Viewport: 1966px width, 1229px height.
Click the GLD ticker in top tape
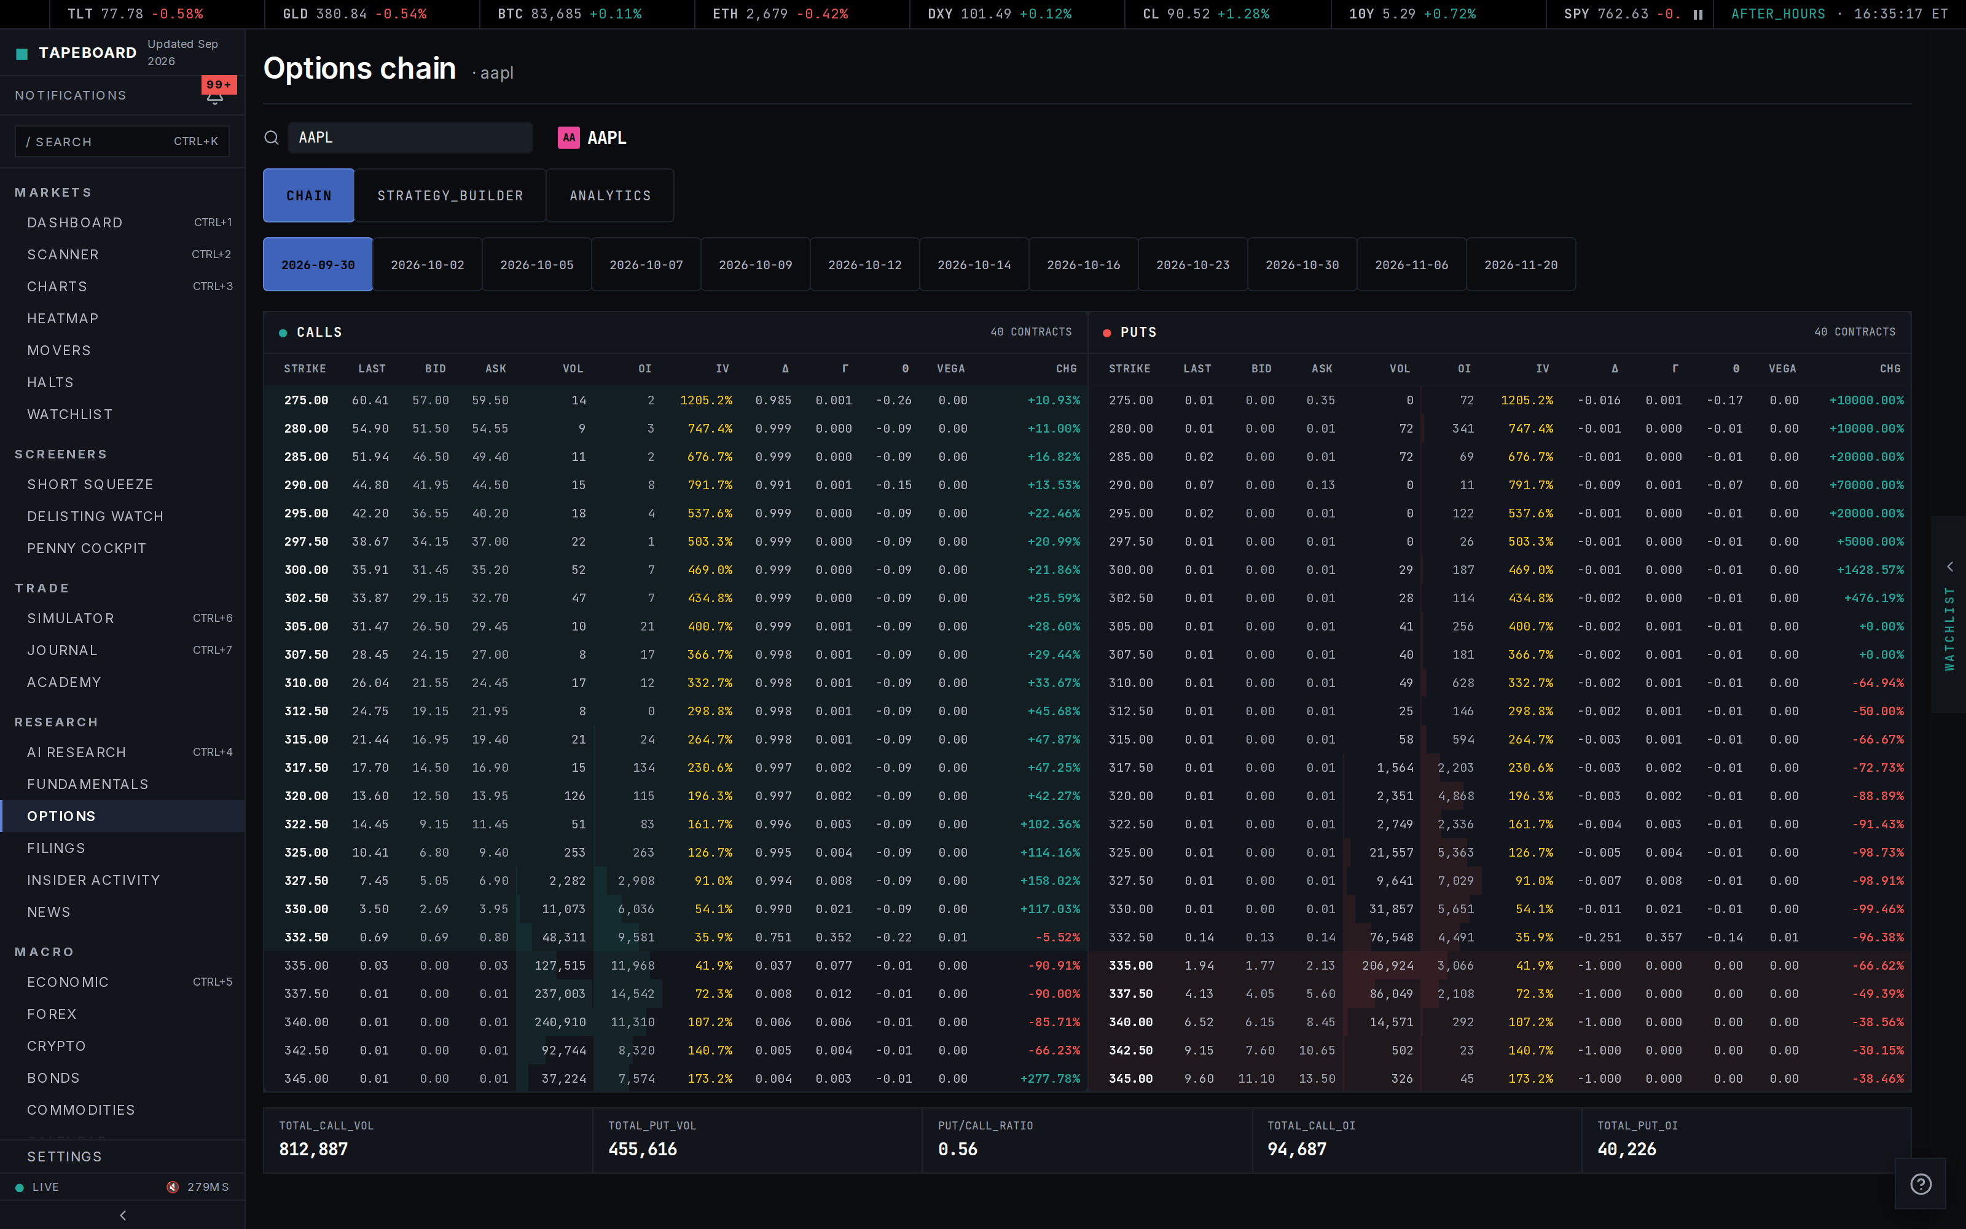pos(354,15)
